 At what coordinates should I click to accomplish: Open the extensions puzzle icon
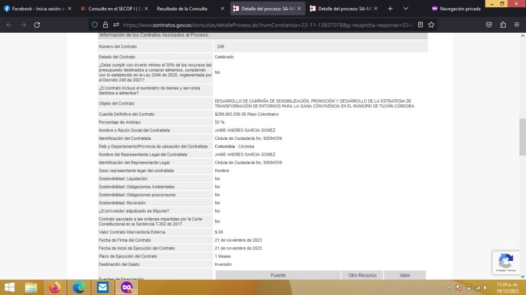pyautogui.click(x=503, y=25)
